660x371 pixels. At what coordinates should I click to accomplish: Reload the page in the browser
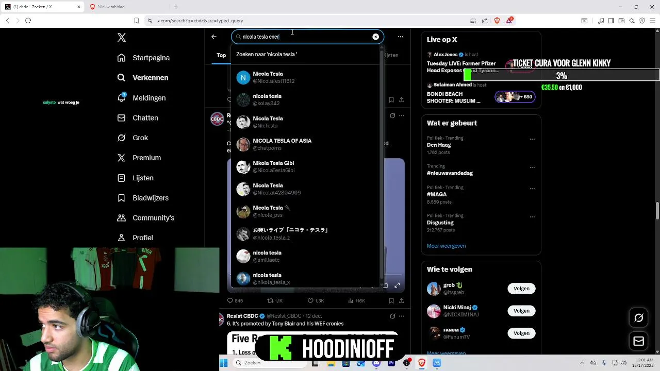[x=28, y=21]
